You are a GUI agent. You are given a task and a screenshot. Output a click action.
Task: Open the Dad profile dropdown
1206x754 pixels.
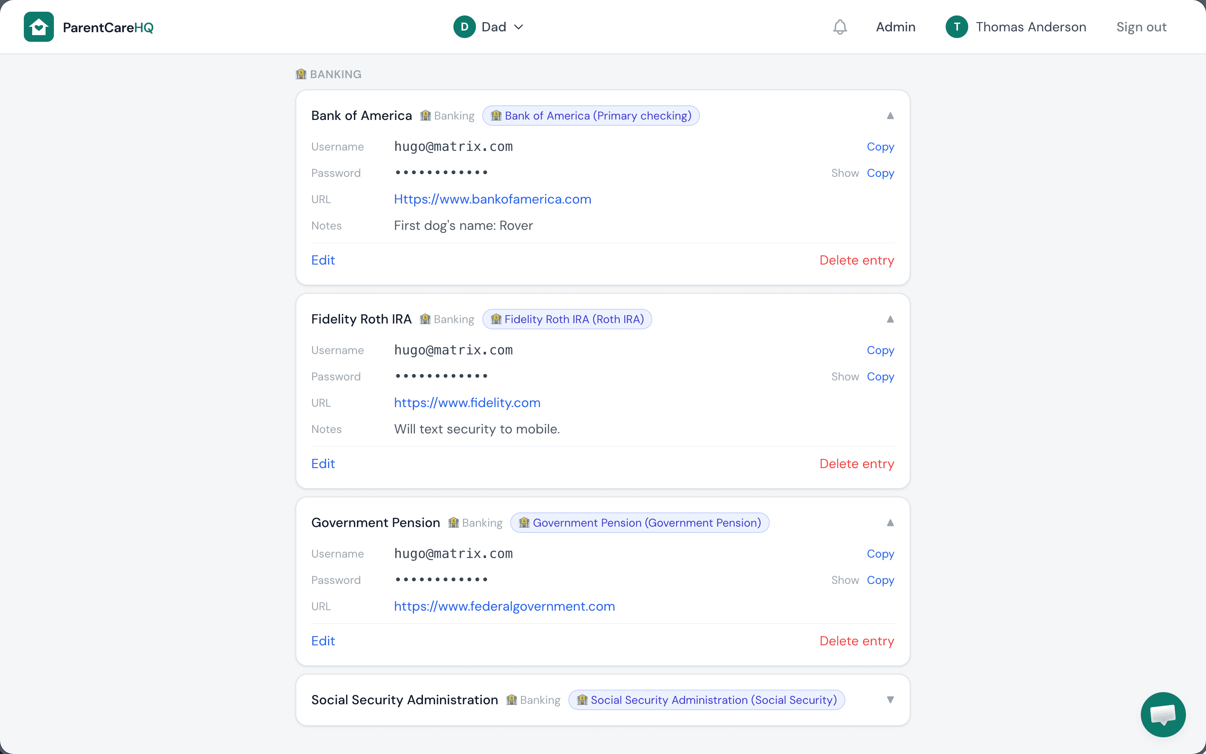[519, 26]
